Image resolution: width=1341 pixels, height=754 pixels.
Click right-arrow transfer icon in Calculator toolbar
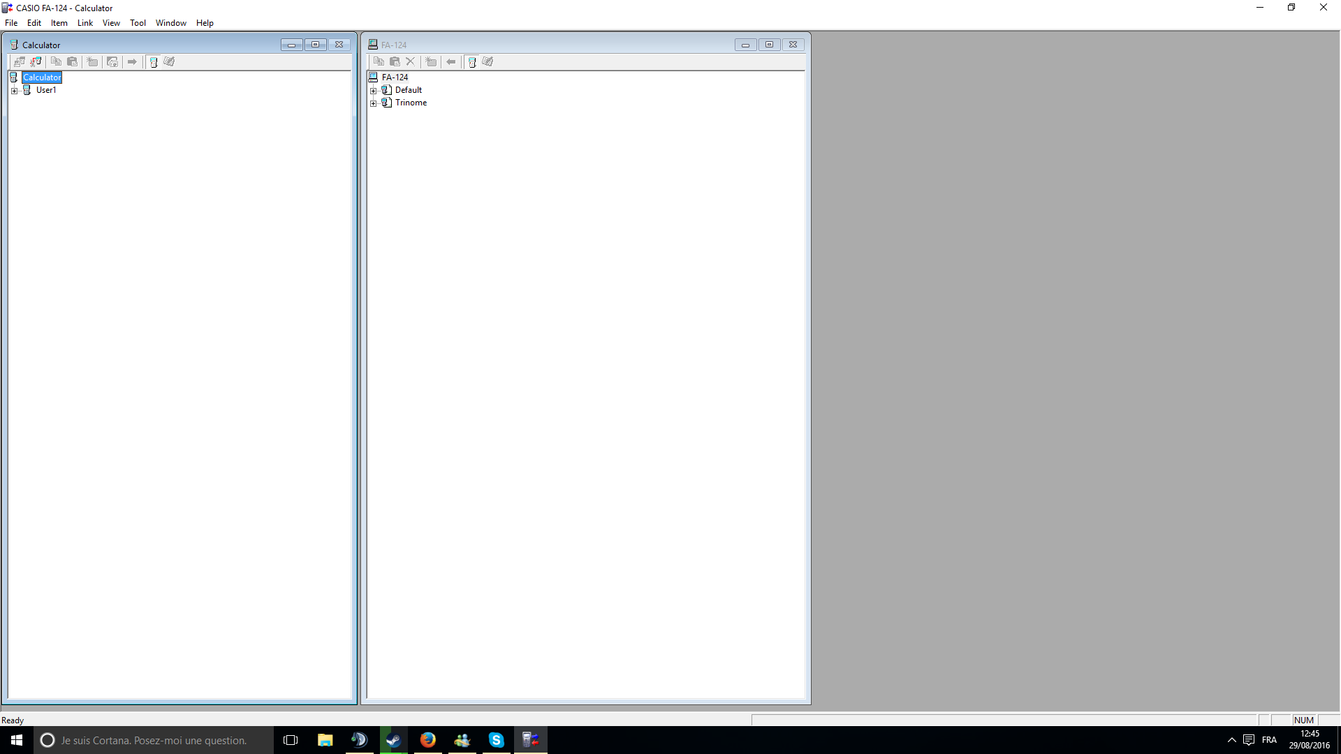tap(132, 61)
